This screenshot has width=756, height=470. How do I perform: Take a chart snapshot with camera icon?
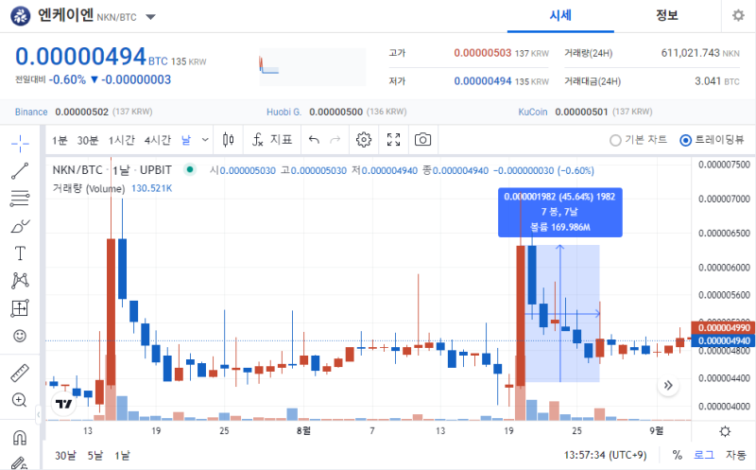(x=422, y=140)
